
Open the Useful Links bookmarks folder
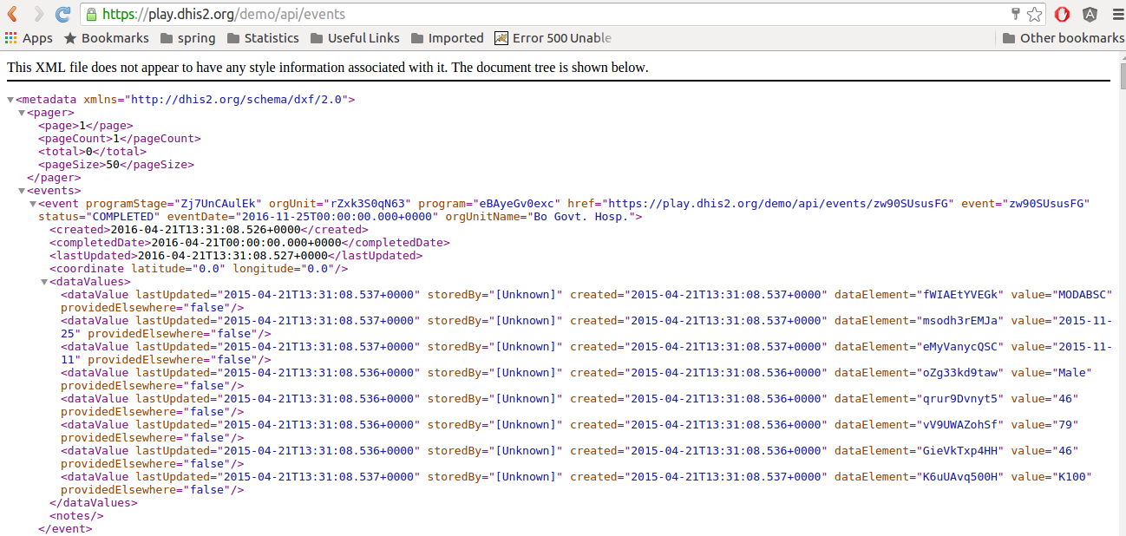click(x=355, y=38)
